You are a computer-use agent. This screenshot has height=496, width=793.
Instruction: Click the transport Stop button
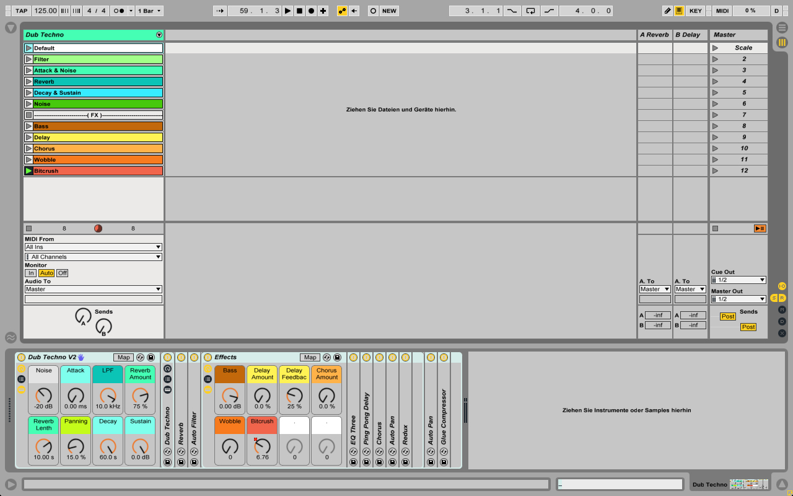click(x=299, y=11)
